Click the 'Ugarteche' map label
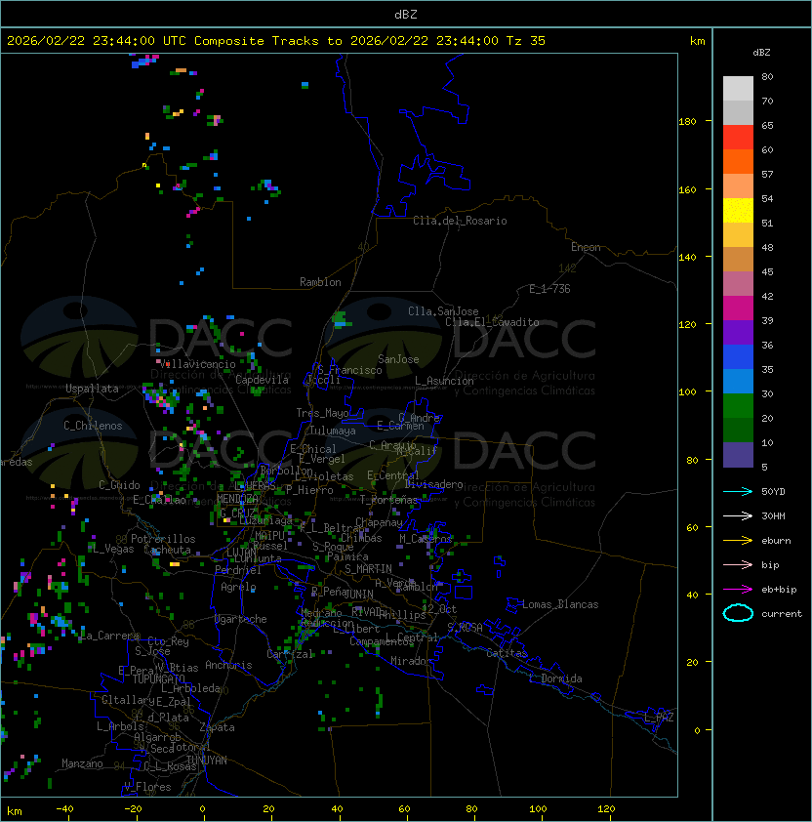Image resolution: width=812 pixels, height=822 pixels. click(x=241, y=619)
